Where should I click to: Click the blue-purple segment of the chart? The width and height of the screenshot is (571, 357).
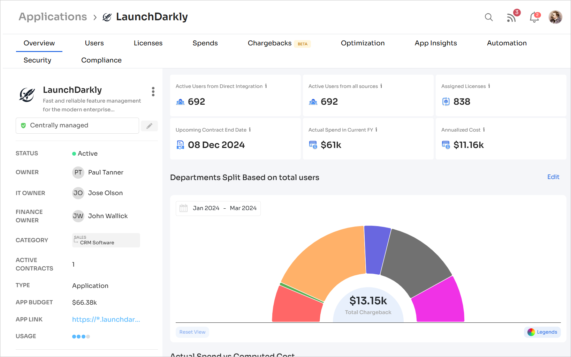(x=376, y=250)
